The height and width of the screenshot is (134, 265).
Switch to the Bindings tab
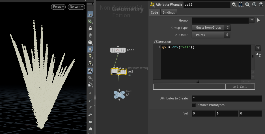tap(169, 12)
